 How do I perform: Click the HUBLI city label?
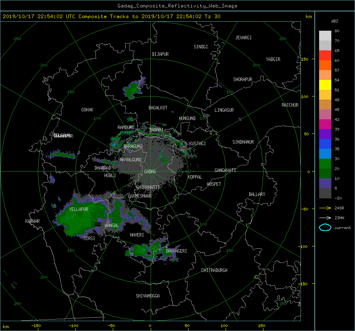point(110,176)
